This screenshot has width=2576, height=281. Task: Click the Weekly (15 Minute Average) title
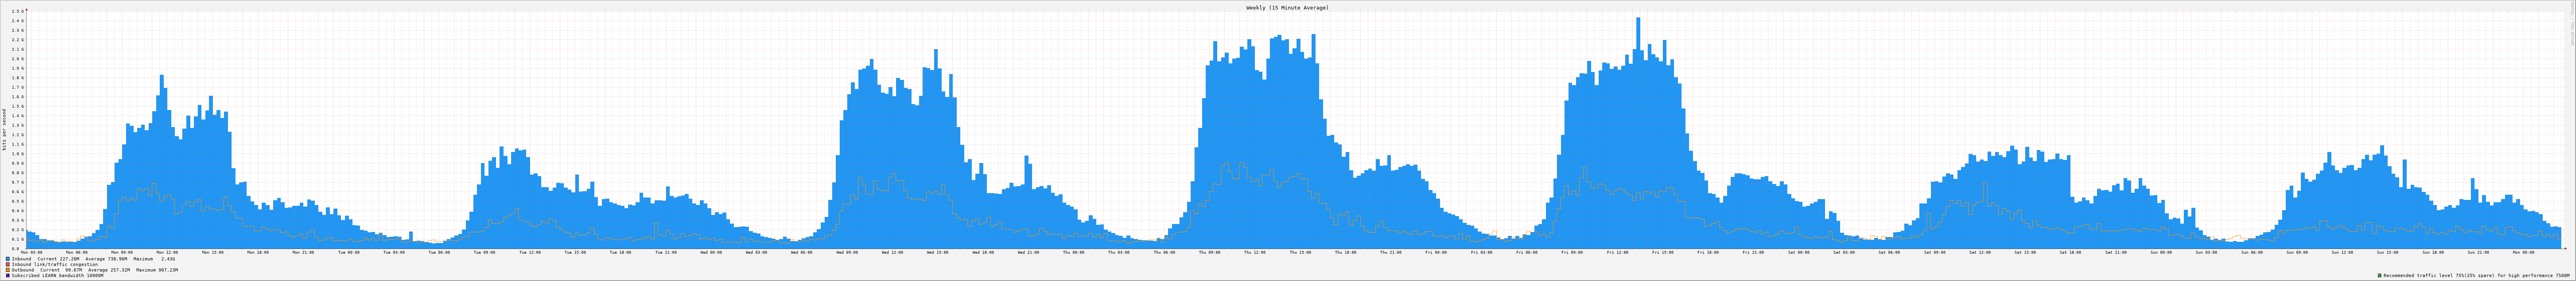(1287, 7)
